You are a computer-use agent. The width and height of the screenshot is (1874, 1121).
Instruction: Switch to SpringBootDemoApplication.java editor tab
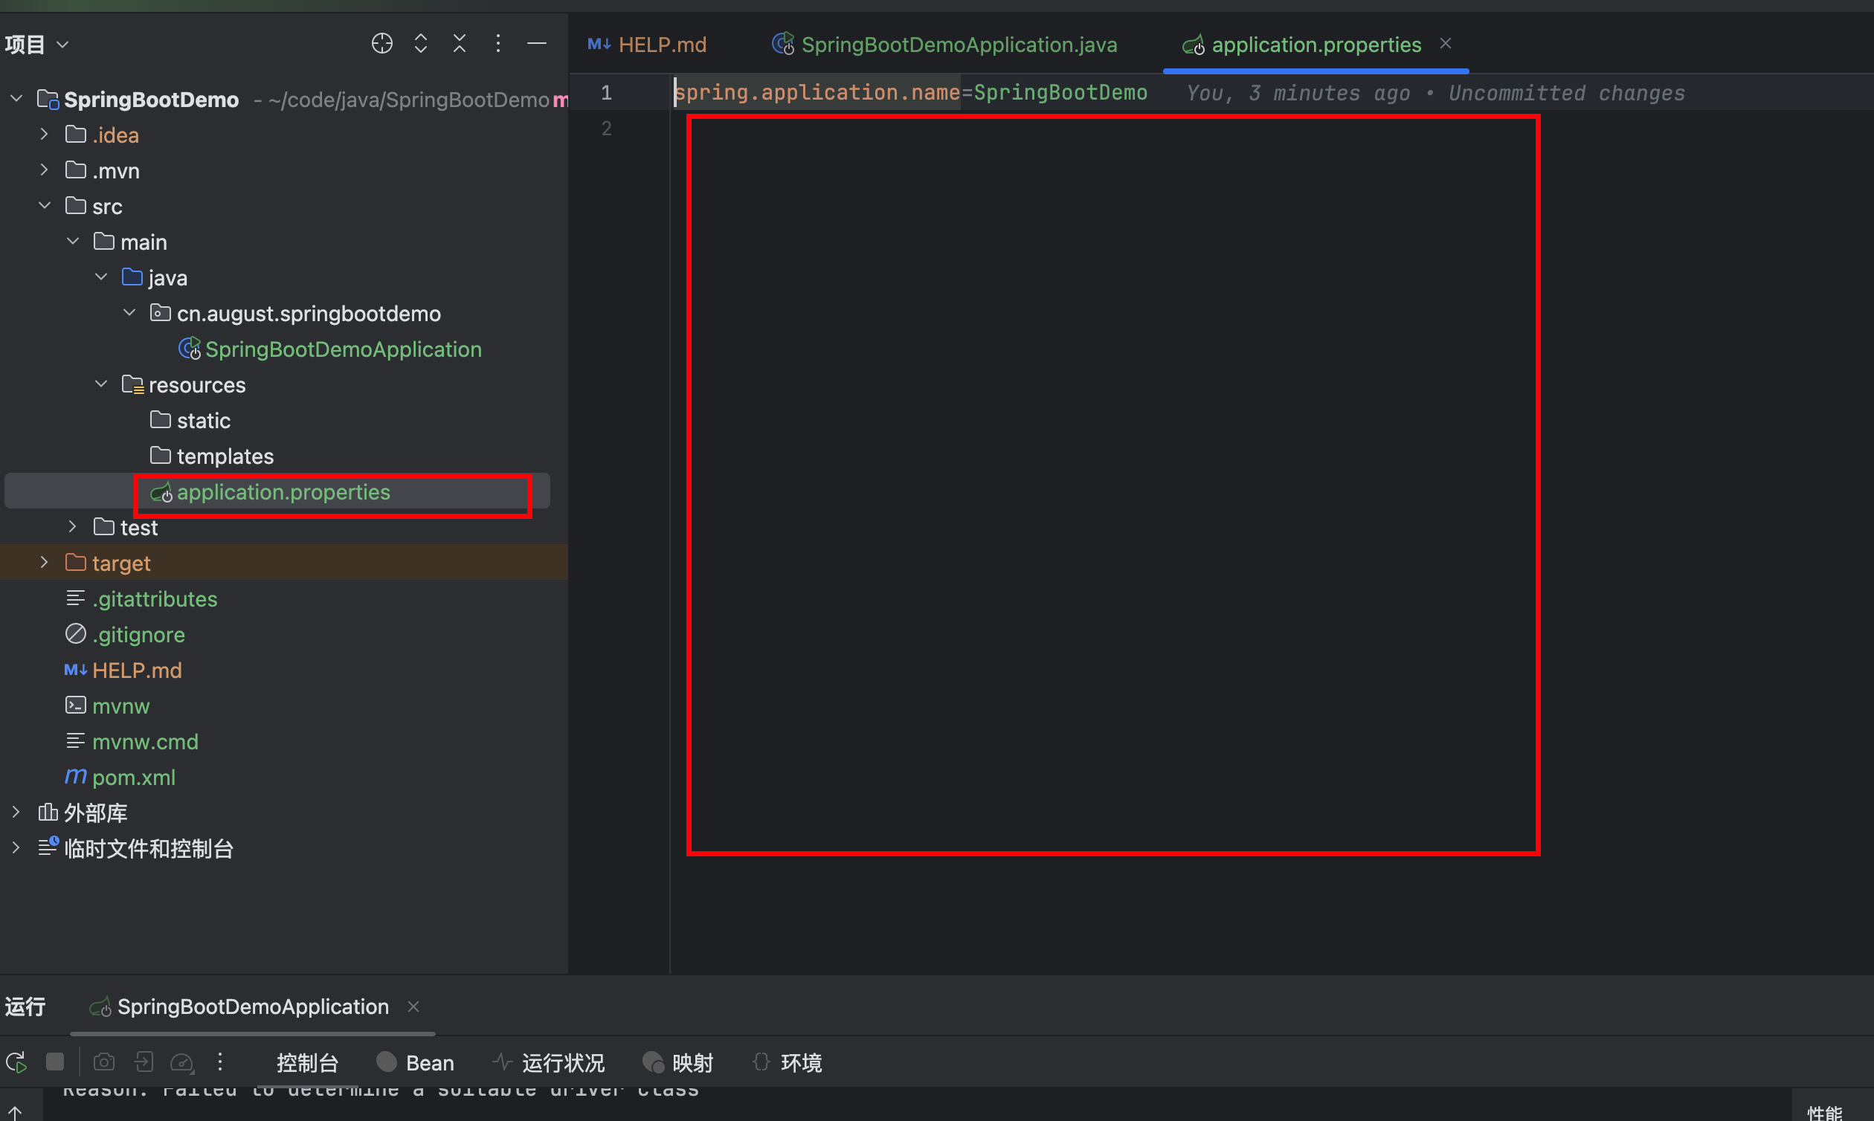click(958, 45)
